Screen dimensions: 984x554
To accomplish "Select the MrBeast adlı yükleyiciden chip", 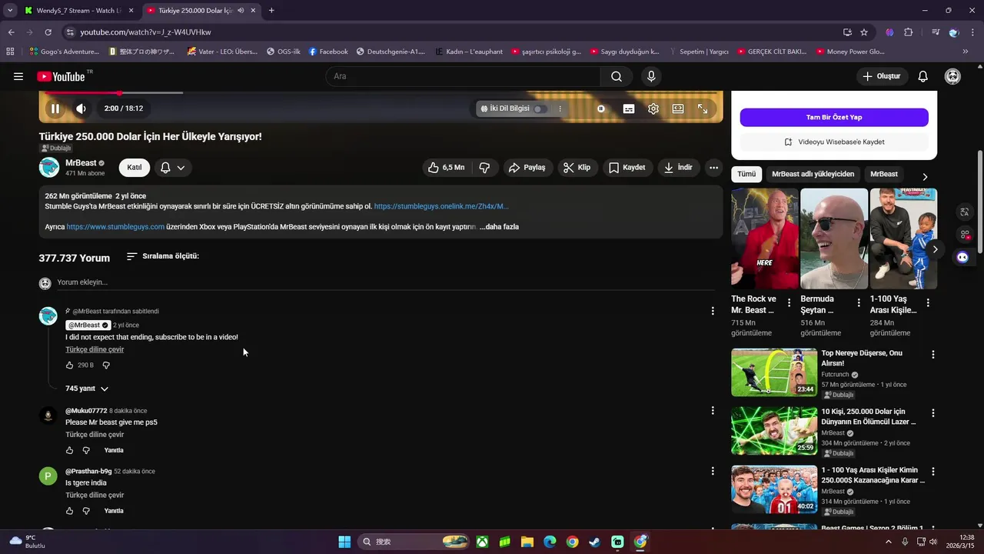I will click(x=813, y=174).
